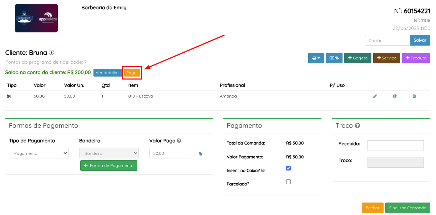Open the Tipo de Pagamento dropdown

[x=39, y=153]
